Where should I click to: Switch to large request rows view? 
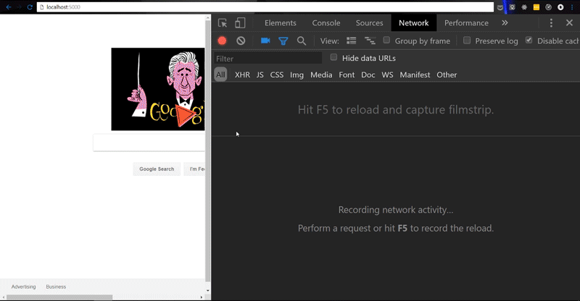(352, 41)
